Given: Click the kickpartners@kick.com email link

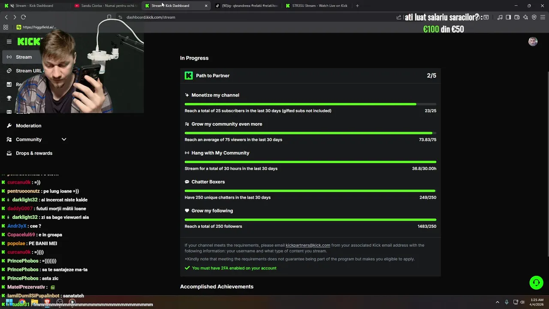Looking at the screenshot, I should coord(308,245).
